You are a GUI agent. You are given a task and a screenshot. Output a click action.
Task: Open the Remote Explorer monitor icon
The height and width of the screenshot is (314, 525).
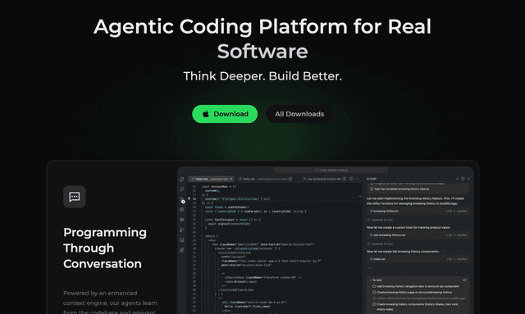(x=182, y=240)
